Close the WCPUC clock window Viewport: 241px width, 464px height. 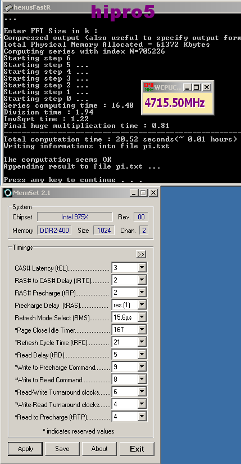point(207,87)
